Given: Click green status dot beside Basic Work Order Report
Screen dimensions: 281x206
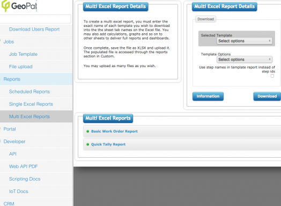Looking at the screenshot, I should click(87, 131).
